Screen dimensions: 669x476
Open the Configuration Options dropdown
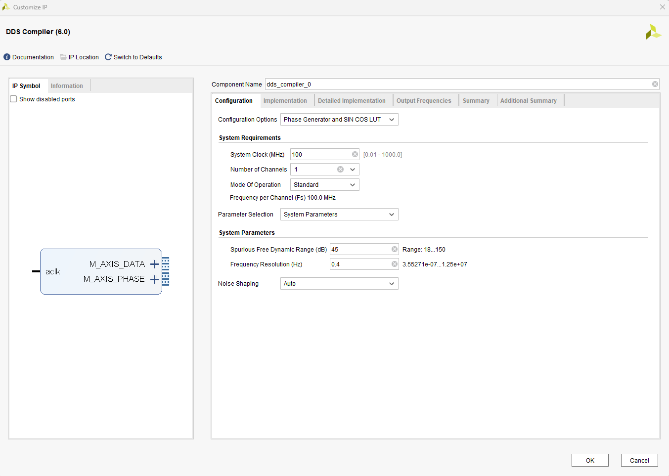pyautogui.click(x=339, y=119)
